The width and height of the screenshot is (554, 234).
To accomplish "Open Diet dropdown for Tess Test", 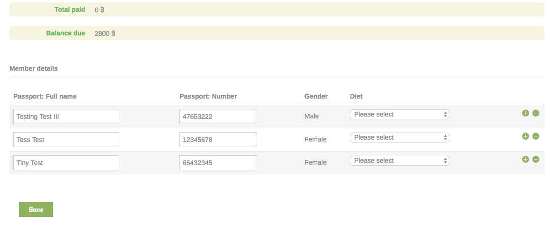I will [399, 137].
